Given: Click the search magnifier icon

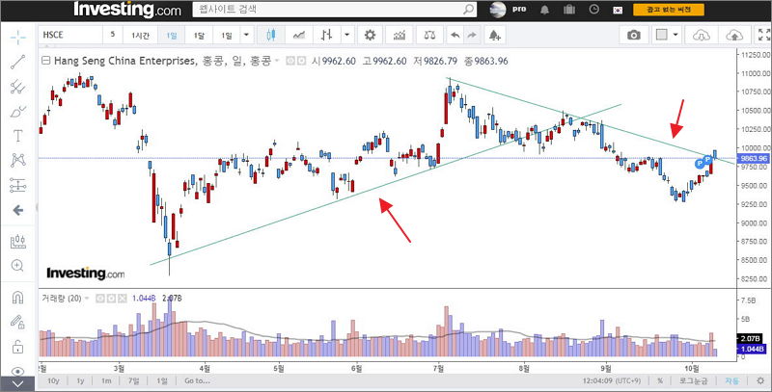Looking at the screenshot, I should (469, 10).
